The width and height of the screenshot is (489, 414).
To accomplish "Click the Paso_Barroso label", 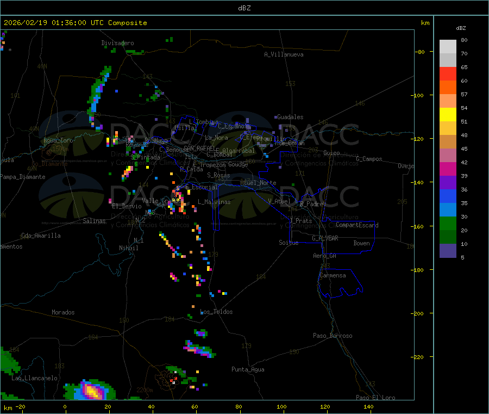I will tap(333, 336).
